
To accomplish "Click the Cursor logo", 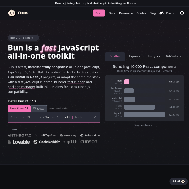I will tap(89, 142).
